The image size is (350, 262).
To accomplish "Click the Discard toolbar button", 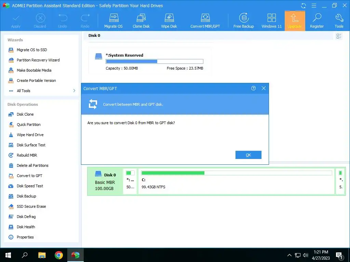I will tap(40, 21).
